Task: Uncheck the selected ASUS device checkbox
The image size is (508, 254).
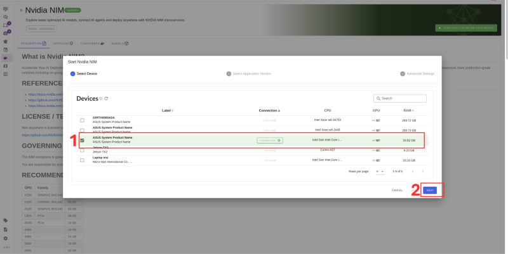Action: (x=82, y=140)
